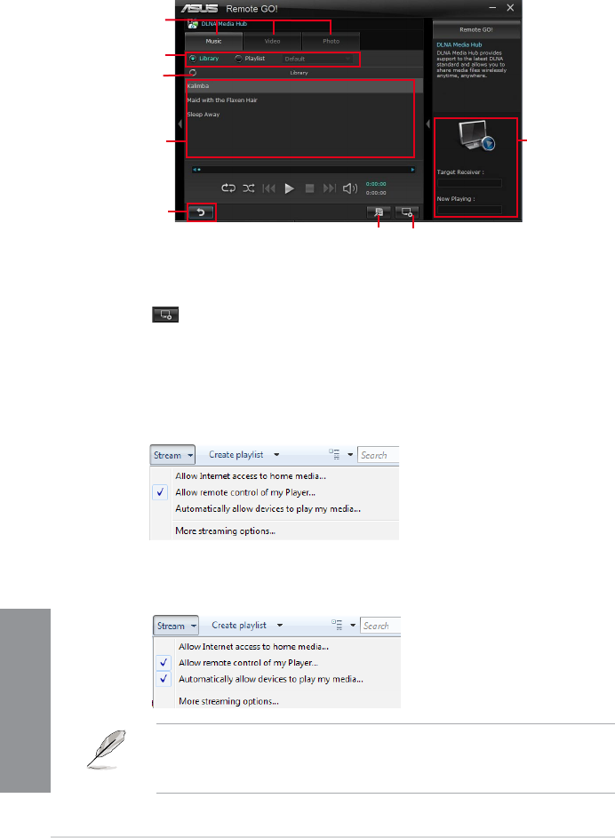Stop the music playback
The width and height of the screenshot is (615, 838).
coord(309,188)
